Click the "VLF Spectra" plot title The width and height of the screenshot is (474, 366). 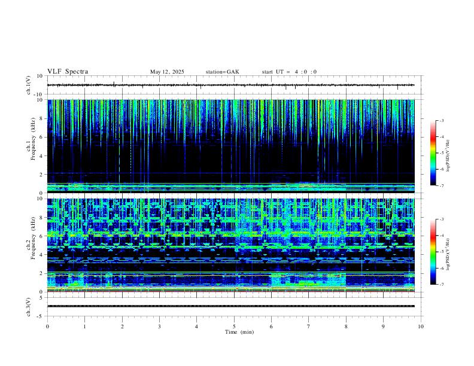tap(68, 72)
